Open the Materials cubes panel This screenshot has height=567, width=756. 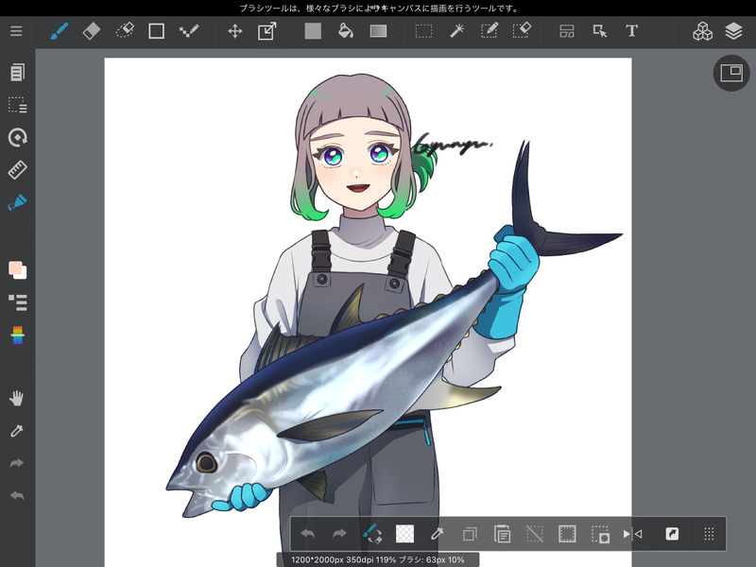(702, 31)
